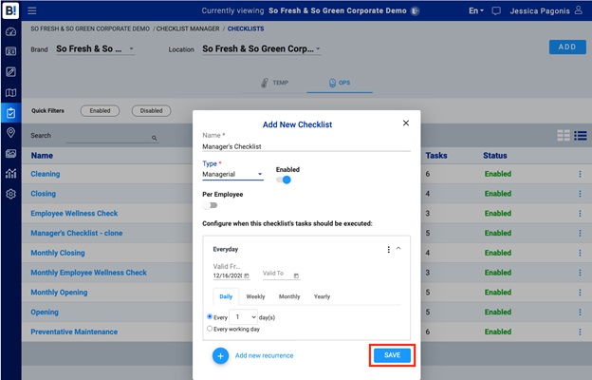Go to Checklist Manager breadcrumb
592x380 pixels.
point(188,28)
